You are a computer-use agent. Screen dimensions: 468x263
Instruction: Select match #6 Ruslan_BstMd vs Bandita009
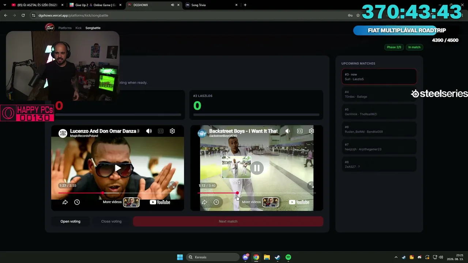[379, 129]
